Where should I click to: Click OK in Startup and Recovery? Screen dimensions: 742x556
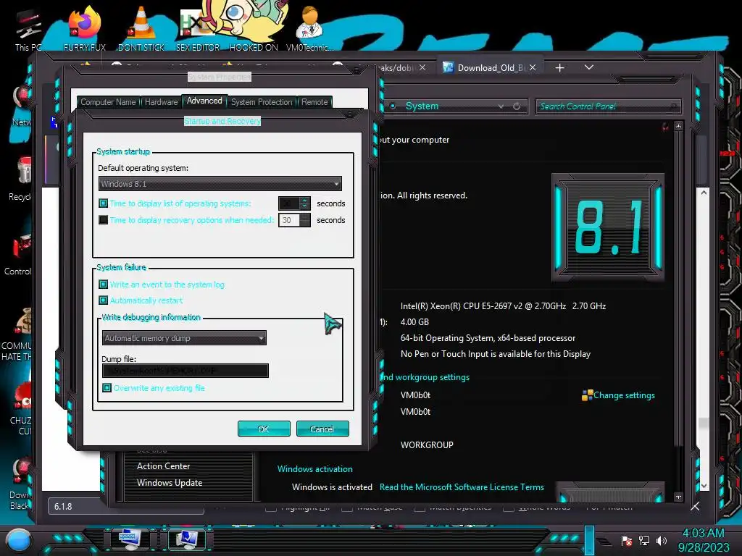264,429
